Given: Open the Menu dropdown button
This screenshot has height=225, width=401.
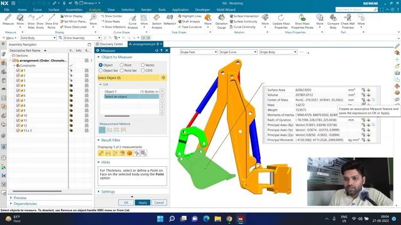Looking at the screenshot, I should point(9,37).
